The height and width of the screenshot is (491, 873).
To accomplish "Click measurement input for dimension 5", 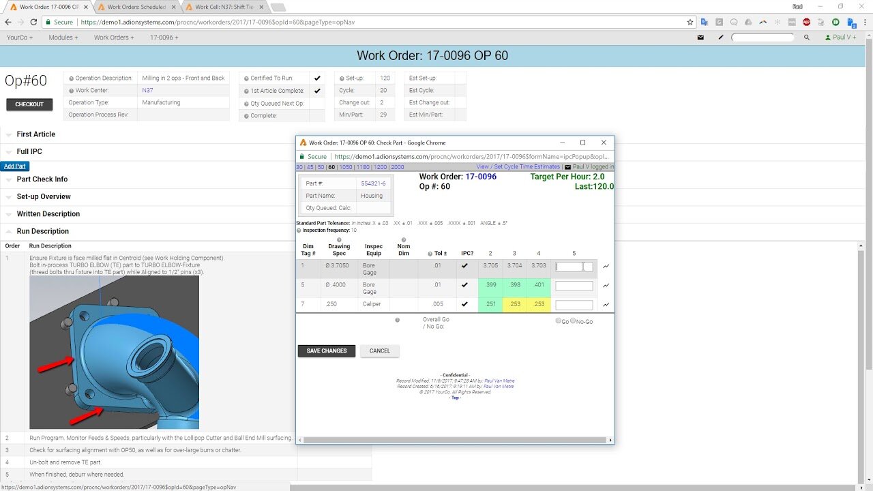I will click(x=574, y=286).
